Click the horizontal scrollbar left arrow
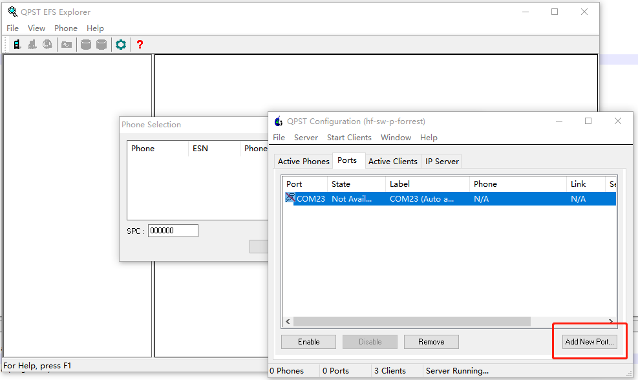 coord(288,321)
